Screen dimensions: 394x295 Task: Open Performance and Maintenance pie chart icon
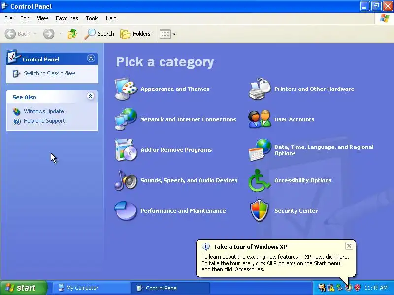pos(126,211)
